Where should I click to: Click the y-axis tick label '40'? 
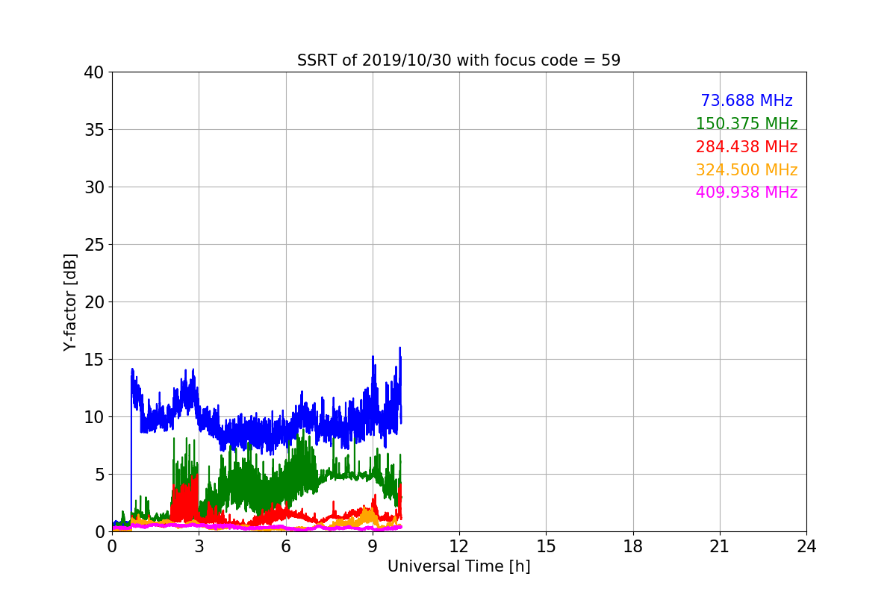(x=94, y=72)
